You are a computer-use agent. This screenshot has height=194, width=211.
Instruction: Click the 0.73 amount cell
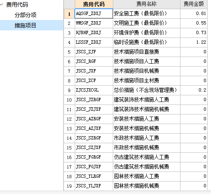194,33
